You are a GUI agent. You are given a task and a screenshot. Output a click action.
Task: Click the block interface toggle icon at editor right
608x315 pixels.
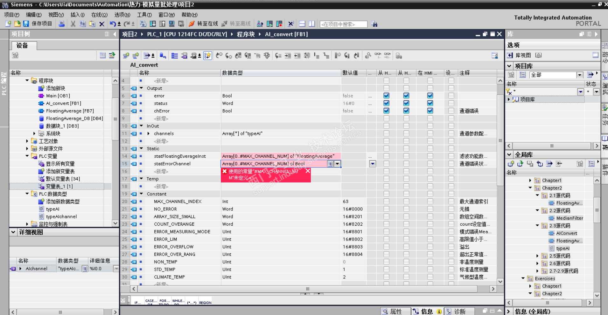tap(494, 56)
